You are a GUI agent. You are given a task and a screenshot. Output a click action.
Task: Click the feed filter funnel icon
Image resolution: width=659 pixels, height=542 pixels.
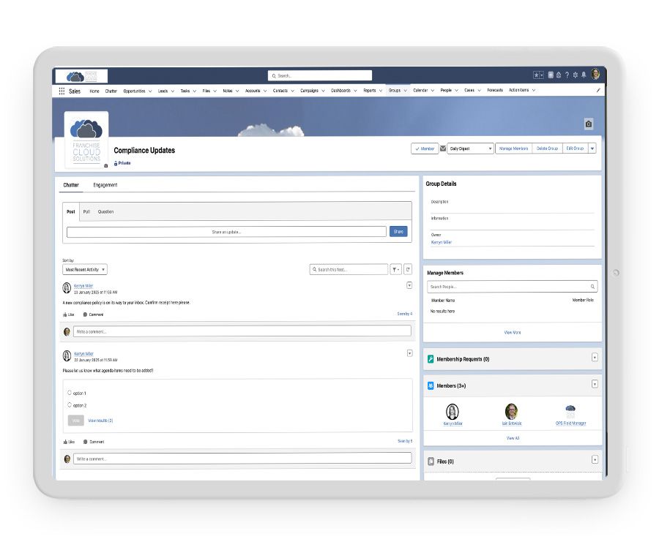coord(395,270)
